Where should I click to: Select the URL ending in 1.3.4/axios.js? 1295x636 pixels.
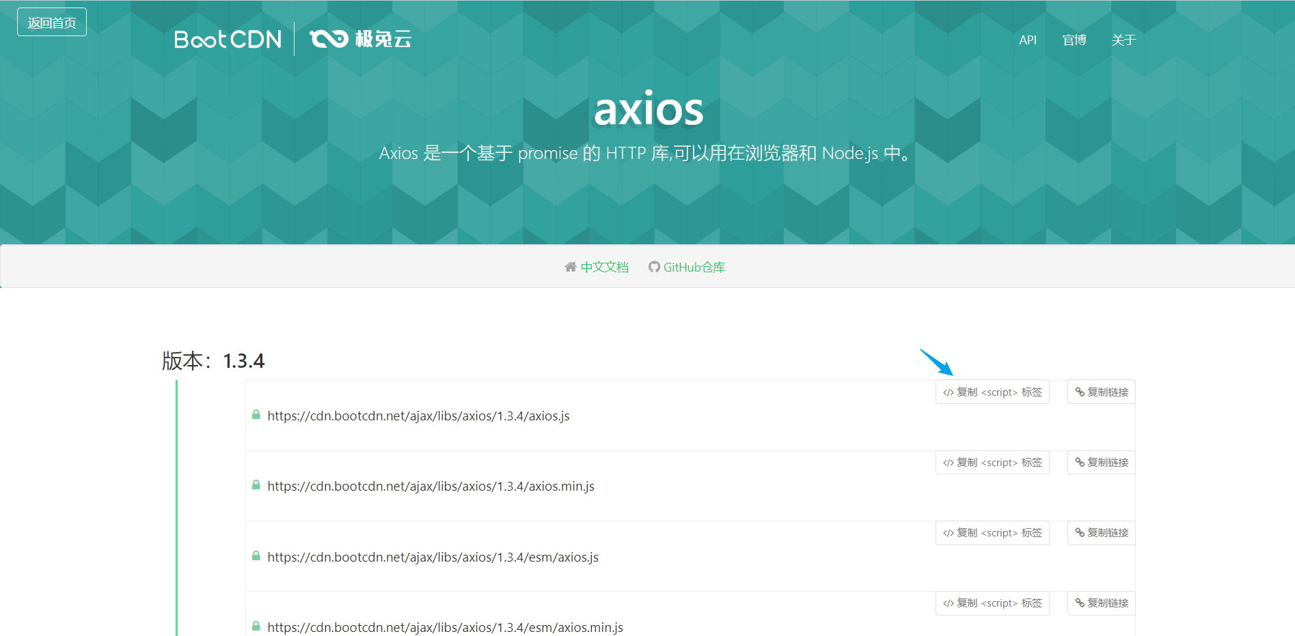click(418, 416)
